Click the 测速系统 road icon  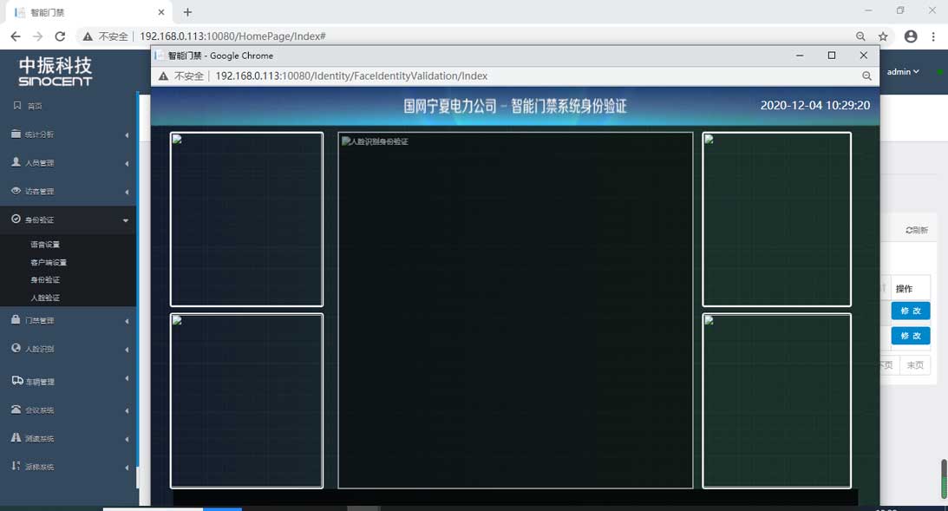point(16,438)
